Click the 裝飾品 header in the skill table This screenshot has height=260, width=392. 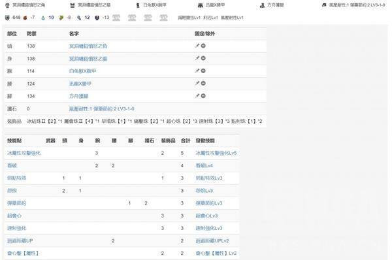[169, 140]
